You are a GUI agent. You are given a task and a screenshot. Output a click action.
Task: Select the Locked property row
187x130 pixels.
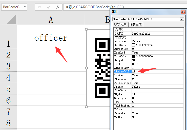click(149, 75)
